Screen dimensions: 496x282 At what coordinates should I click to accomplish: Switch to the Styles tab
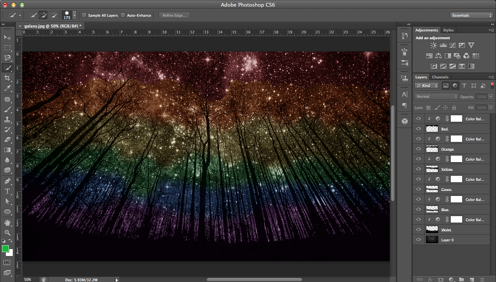coord(448,30)
